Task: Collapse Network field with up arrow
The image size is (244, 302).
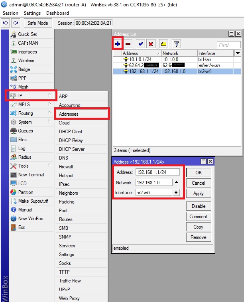Action: (x=176, y=182)
